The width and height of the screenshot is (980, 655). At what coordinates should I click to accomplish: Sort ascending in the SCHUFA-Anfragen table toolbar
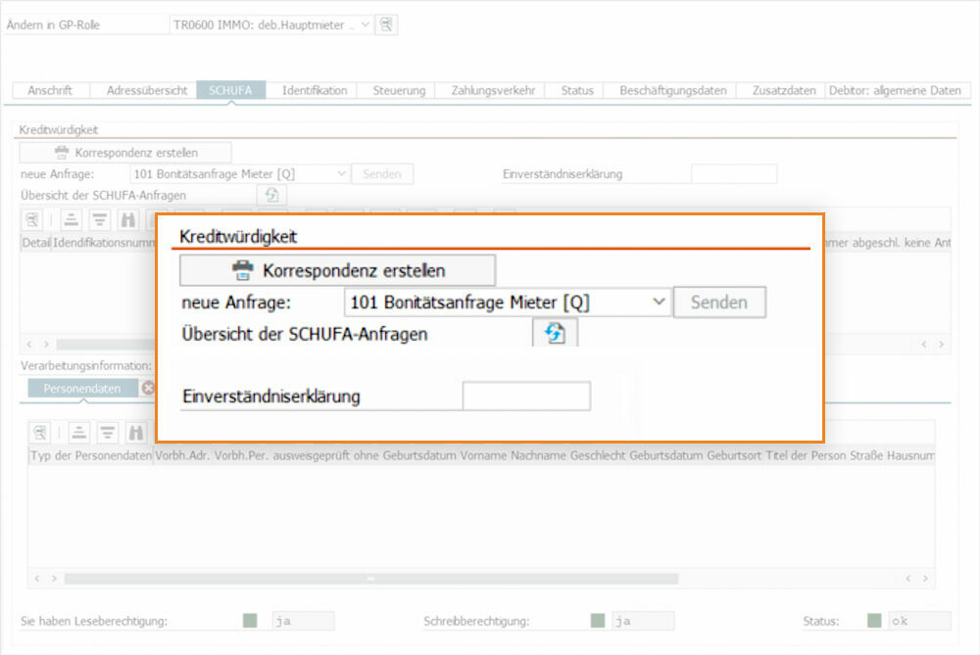click(72, 219)
